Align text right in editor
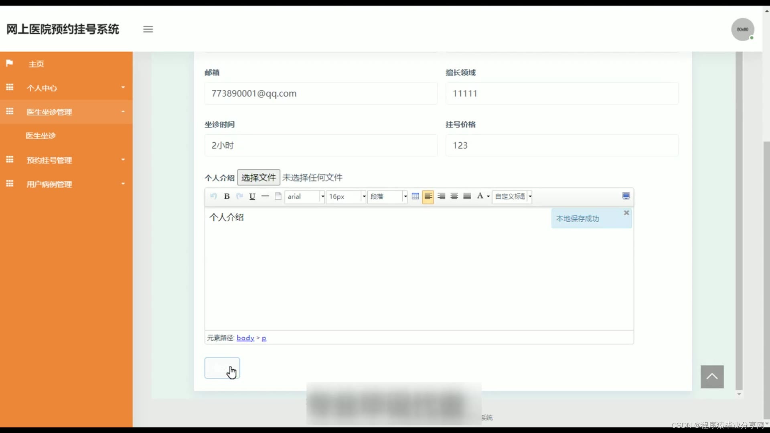The width and height of the screenshot is (770, 433). click(x=441, y=196)
